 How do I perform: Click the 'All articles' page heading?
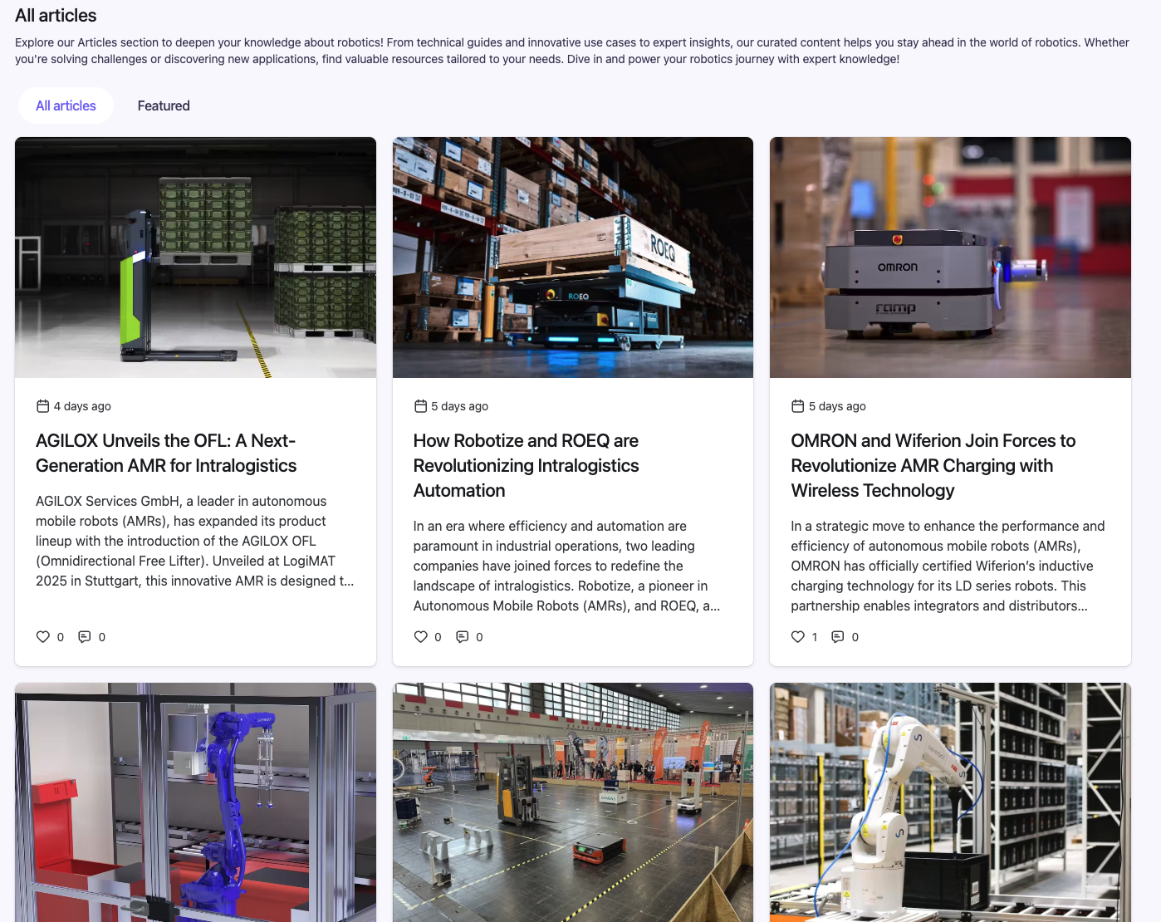56,16
